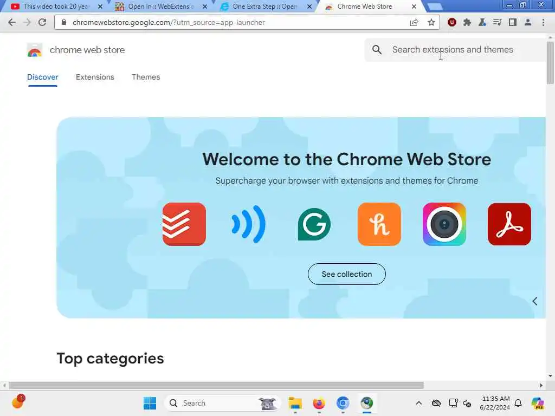Open the notifications bell in the taskbar

tap(518, 403)
